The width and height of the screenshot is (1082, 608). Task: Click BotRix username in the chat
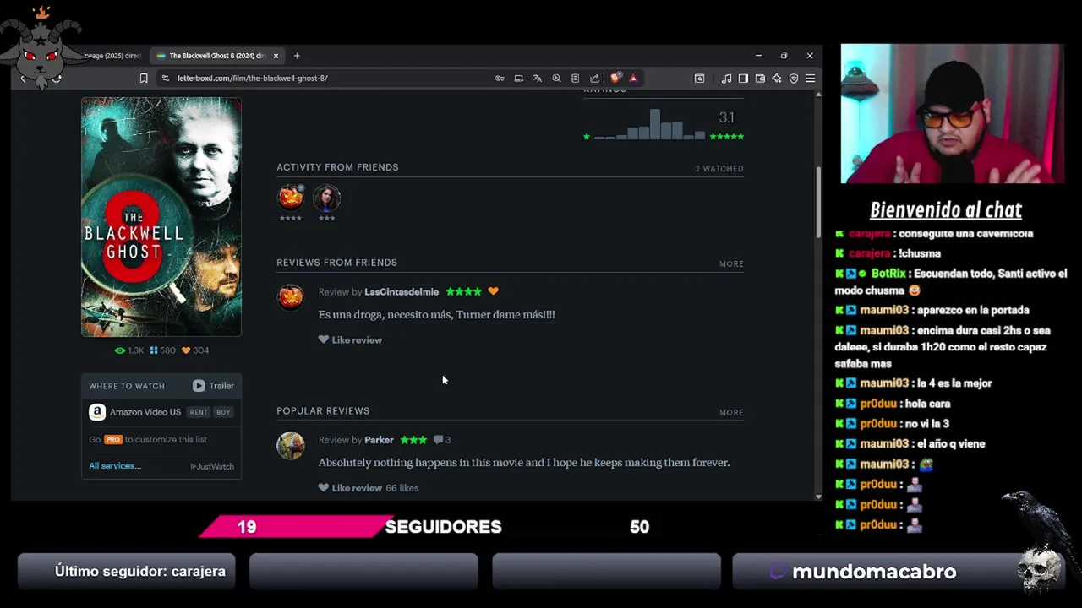click(888, 274)
